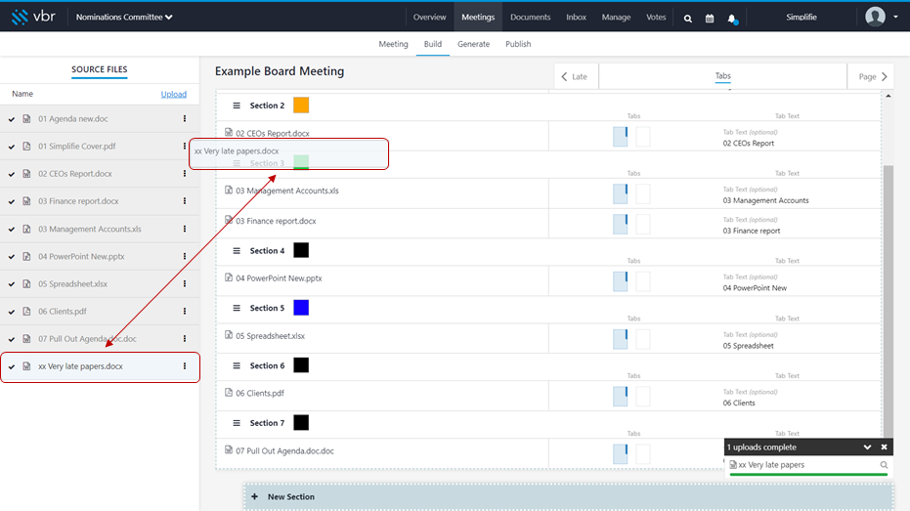Go to previous Late column
910x511 pixels.
tap(574, 76)
